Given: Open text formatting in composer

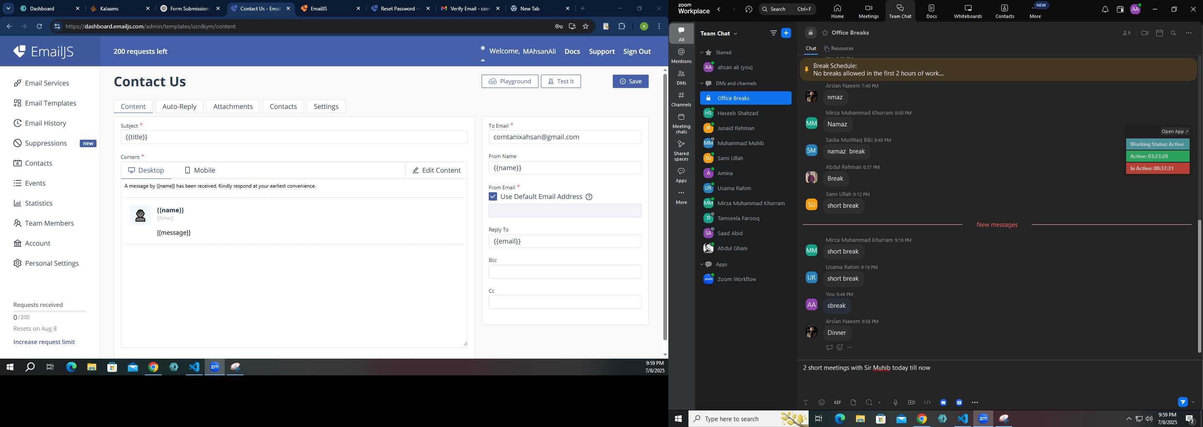Looking at the screenshot, I should click(x=806, y=402).
